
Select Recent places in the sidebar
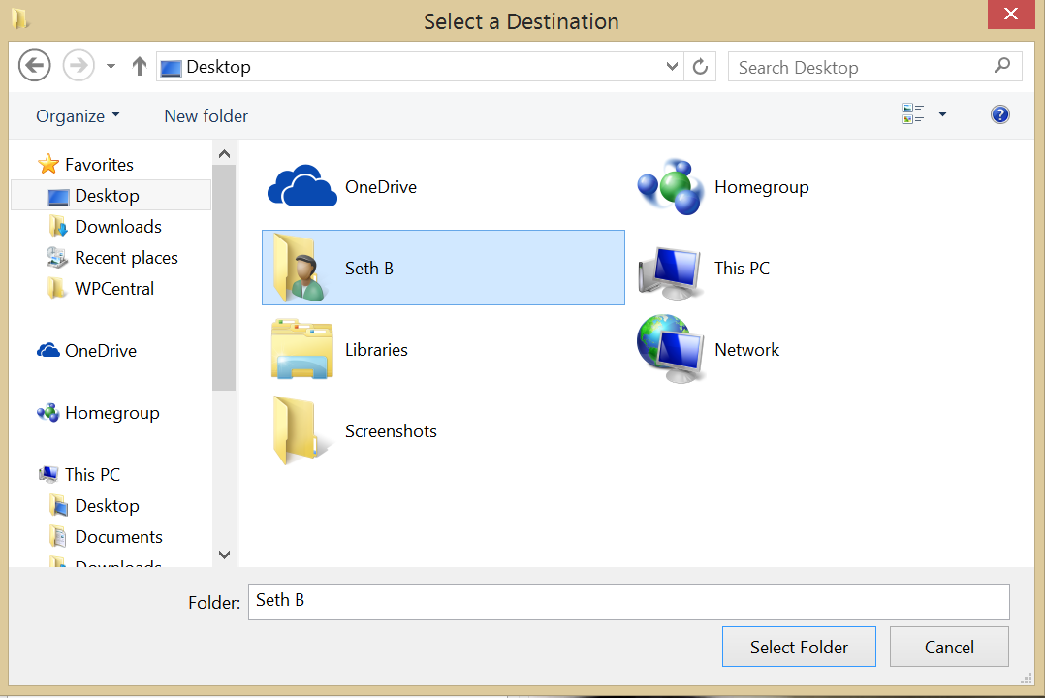pyautogui.click(x=126, y=257)
